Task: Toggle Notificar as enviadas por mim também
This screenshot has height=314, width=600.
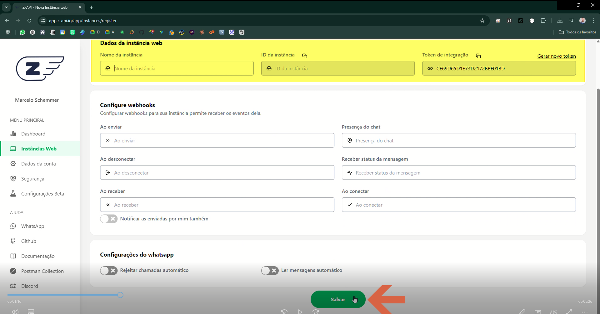Action: click(x=109, y=219)
